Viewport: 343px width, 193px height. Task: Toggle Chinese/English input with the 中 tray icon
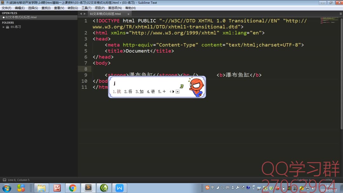[x=212, y=188]
